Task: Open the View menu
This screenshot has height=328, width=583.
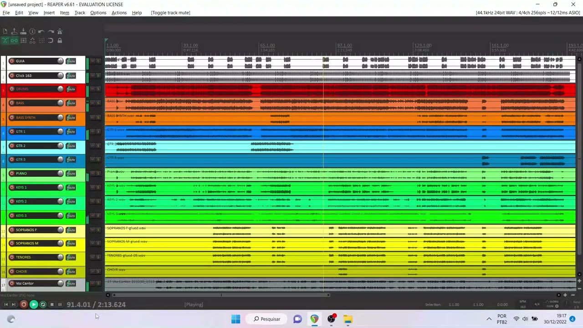Action: [x=33, y=13]
